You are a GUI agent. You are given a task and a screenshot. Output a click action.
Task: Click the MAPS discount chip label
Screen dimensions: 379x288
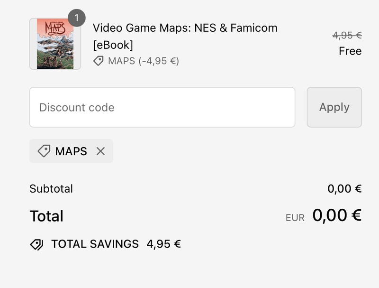(71, 151)
